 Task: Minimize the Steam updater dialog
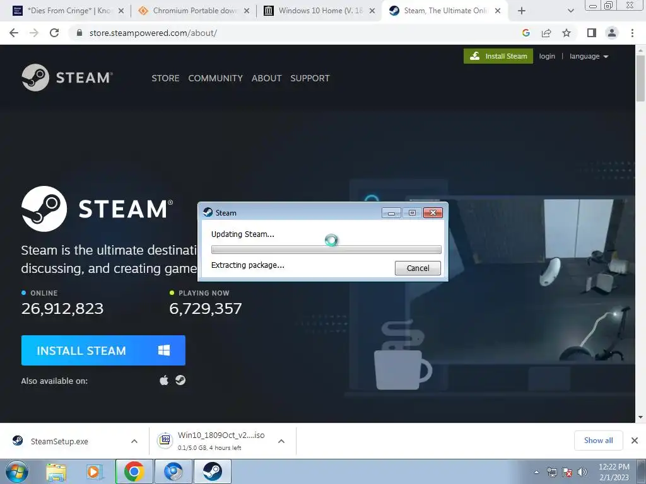(x=391, y=213)
